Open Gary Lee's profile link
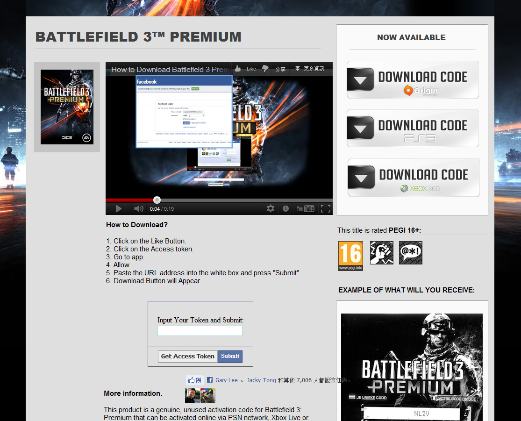Viewport: 521px width, 421px height. pyautogui.click(x=226, y=380)
